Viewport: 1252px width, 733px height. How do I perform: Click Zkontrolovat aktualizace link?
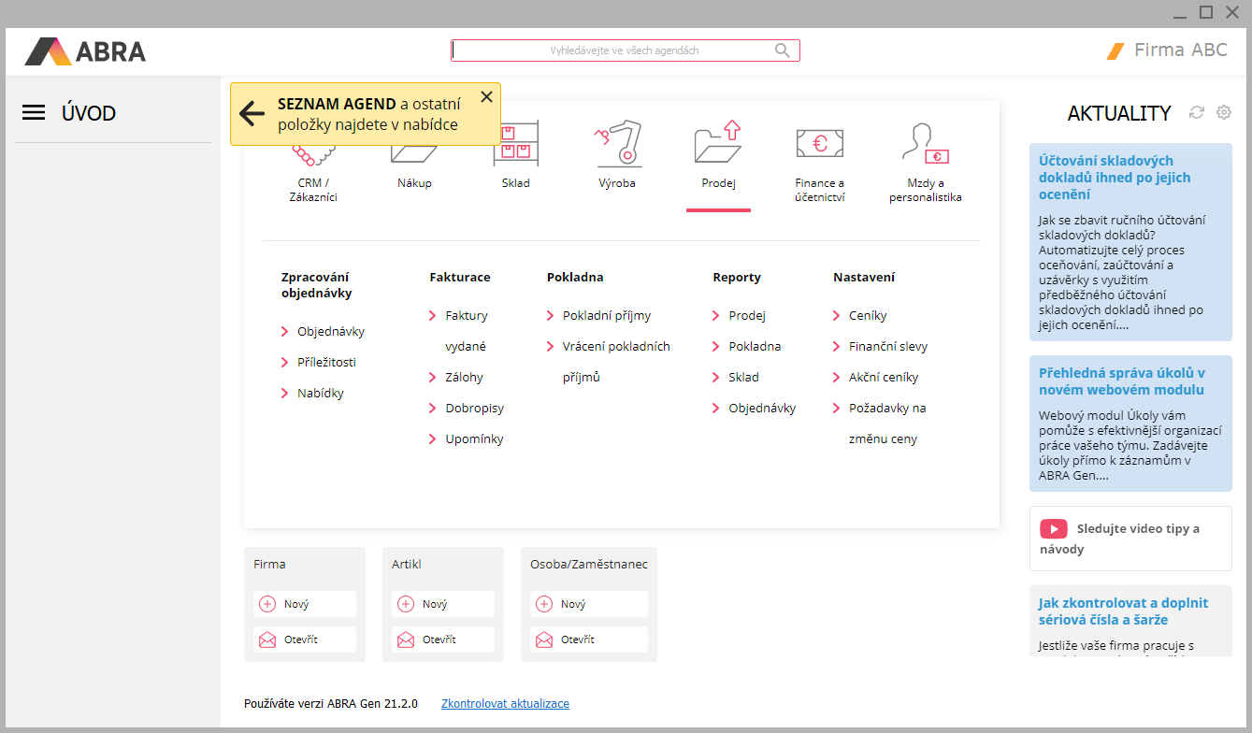(505, 703)
